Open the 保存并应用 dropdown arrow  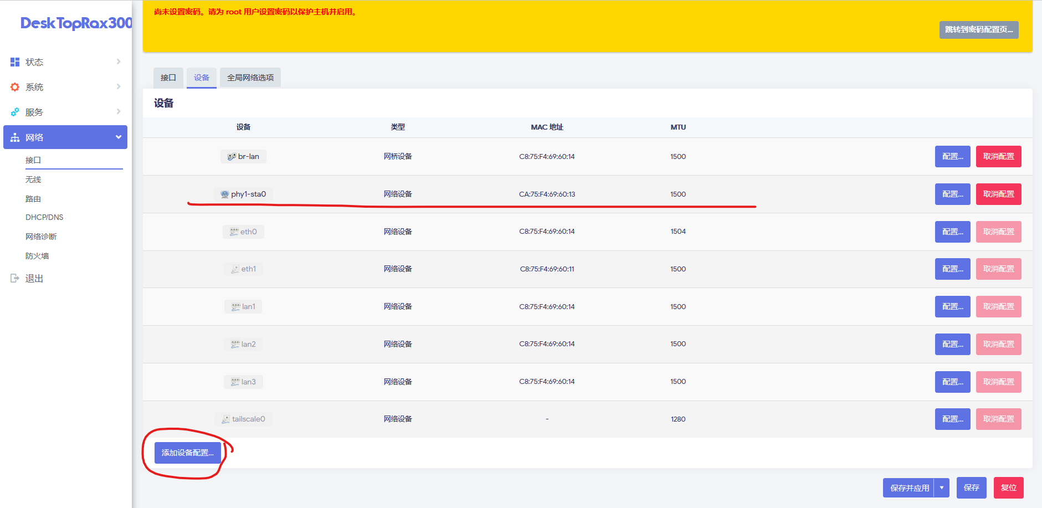coord(941,488)
